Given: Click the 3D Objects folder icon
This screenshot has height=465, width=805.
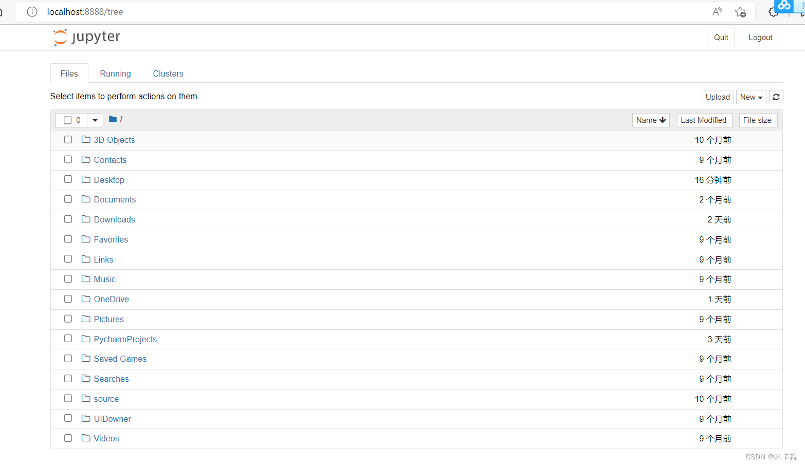Looking at the screenshot, I should [x=86, y=139].
